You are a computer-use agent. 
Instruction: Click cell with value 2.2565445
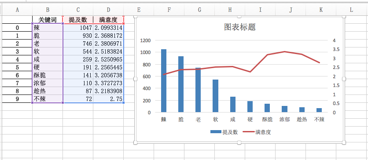coord(108,67)
